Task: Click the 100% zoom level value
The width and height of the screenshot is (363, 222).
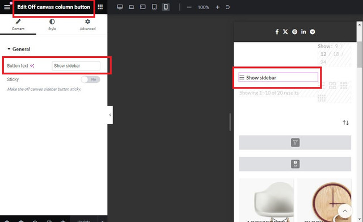Action: click(x=203, y=7)
